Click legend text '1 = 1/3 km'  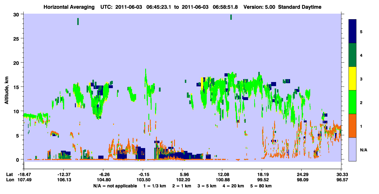155,186
